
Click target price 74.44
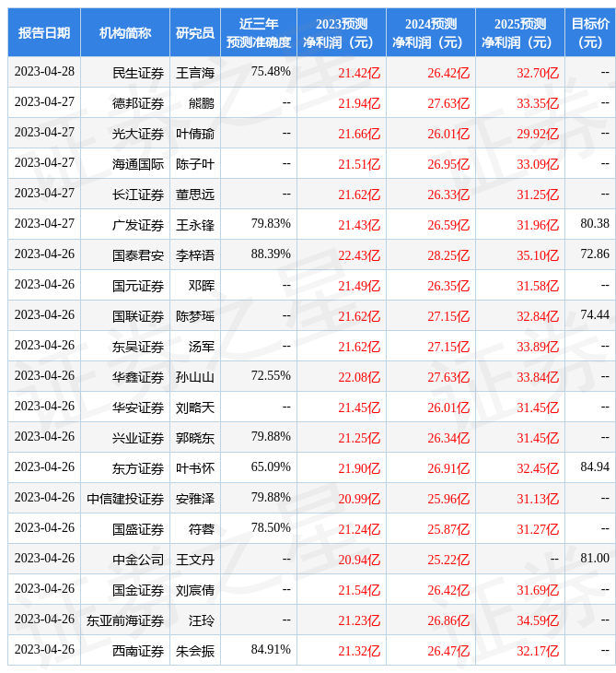(595, 315)
